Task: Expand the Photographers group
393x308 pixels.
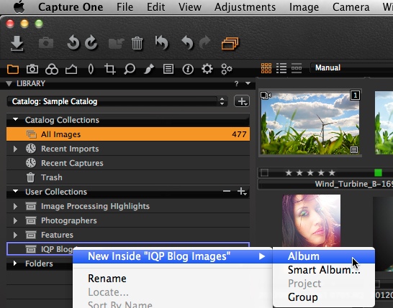Action: coord(15,220)
